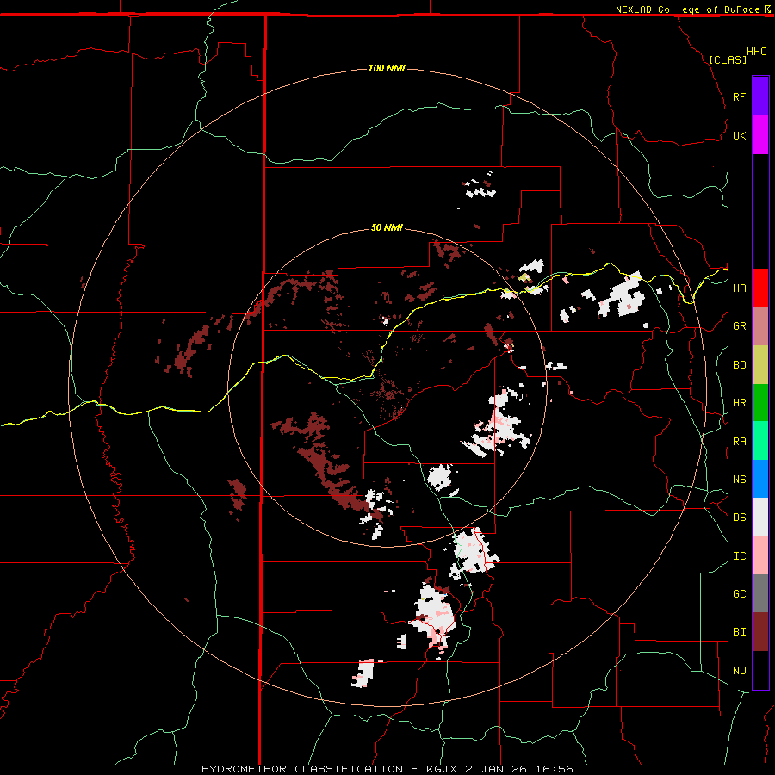Click the '50 NMI' range ring label

(x=387, y=227)
